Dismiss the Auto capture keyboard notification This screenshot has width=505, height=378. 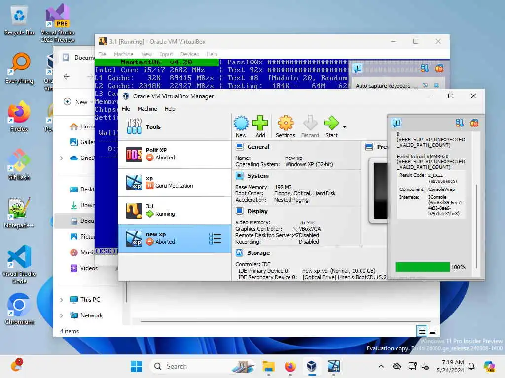436,85
